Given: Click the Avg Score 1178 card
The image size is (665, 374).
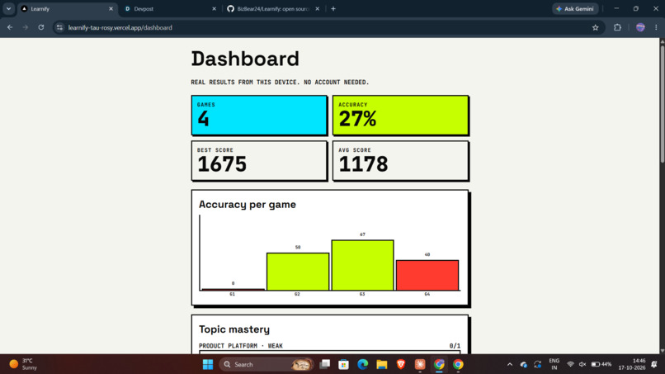Looking at the screenshot, I should tap(400, 161).
